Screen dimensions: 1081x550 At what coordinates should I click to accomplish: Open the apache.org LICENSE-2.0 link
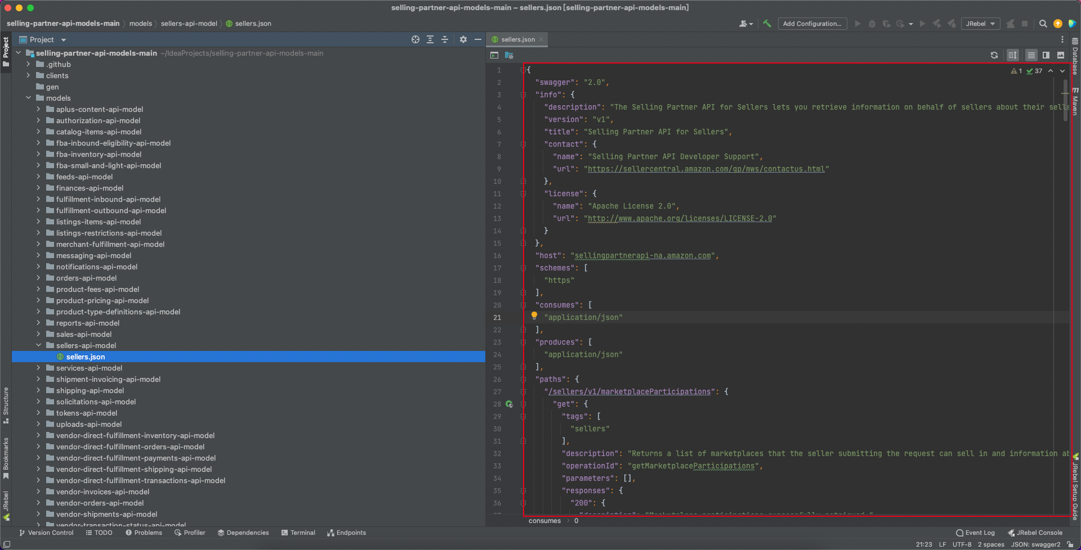[680, 218]
